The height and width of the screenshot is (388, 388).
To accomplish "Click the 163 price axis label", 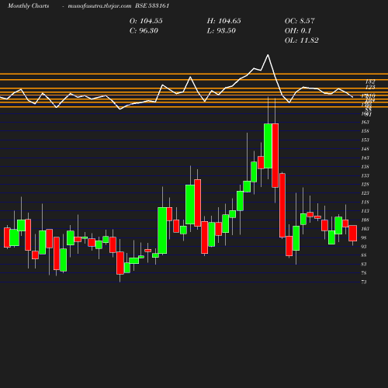I will (x=365, y=122).
